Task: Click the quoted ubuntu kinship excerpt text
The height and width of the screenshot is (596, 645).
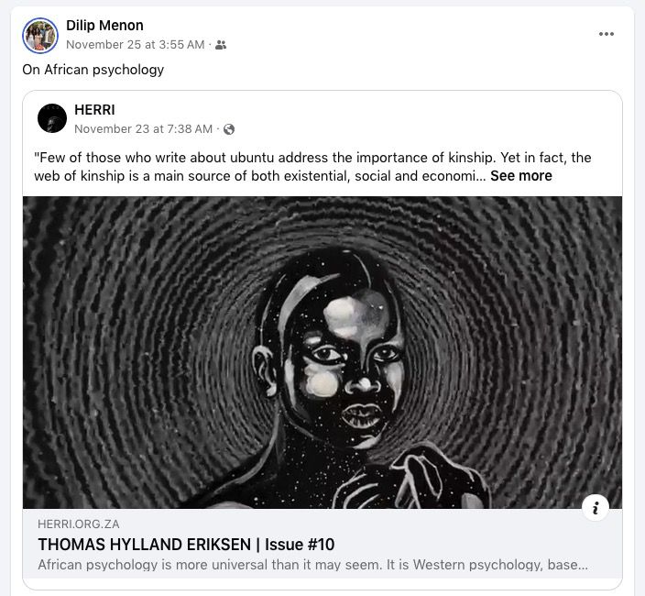Action: click(312, 167)
